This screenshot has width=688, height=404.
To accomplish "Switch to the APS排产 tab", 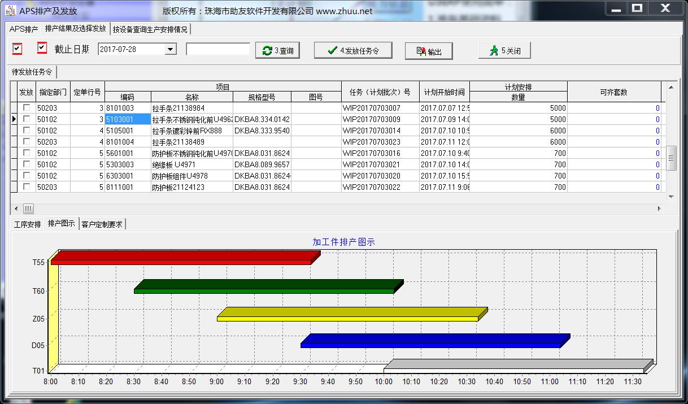I will point(24,29).
